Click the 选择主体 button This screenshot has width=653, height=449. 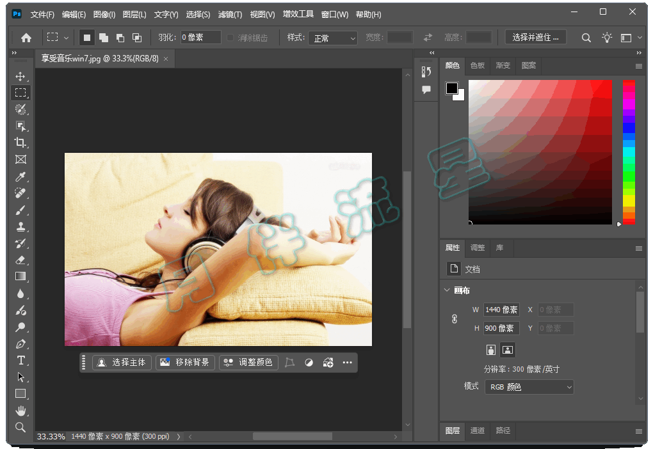point(122,363)
